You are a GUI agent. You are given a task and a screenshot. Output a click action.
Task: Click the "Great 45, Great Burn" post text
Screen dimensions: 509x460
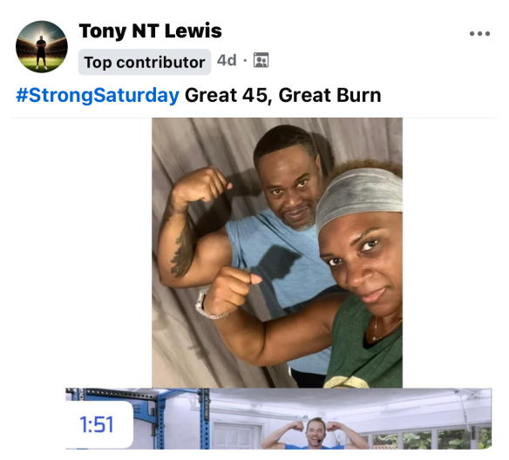point(282,95)
